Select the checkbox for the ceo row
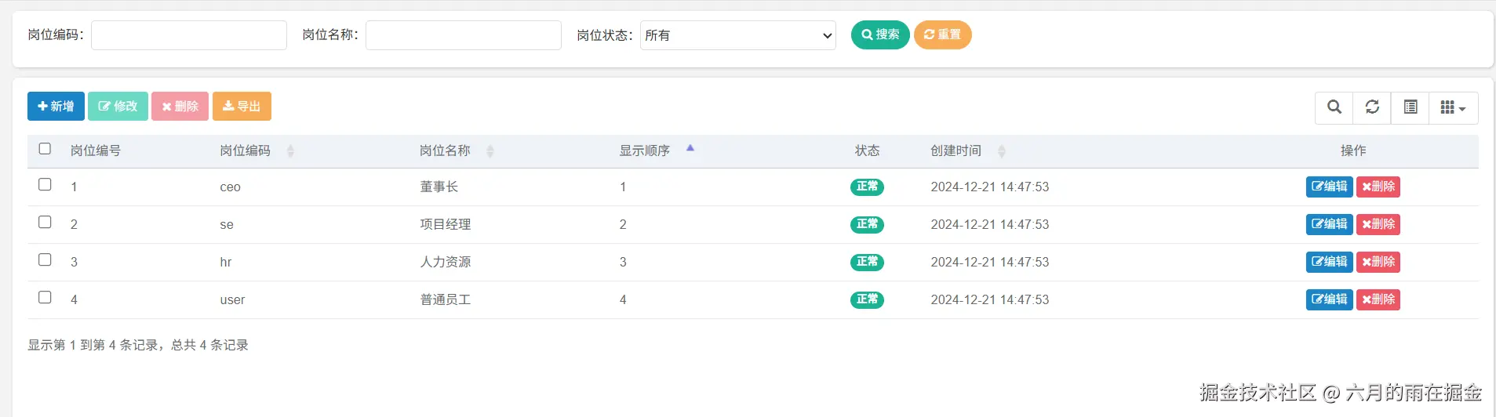 click(x=45, y=185)
